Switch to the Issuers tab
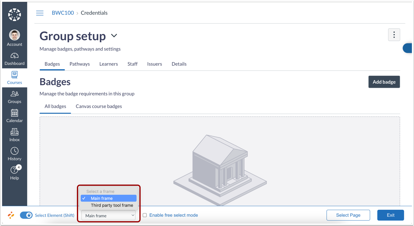 click(154, 64)
